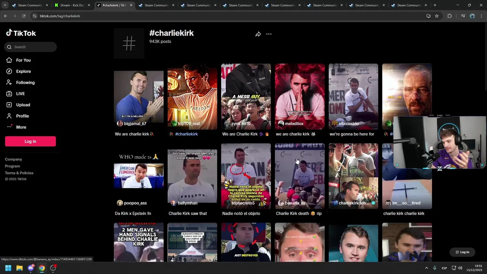Open the network icon in system tray
The width and height of the screenshot is (487, 274).
454,268
